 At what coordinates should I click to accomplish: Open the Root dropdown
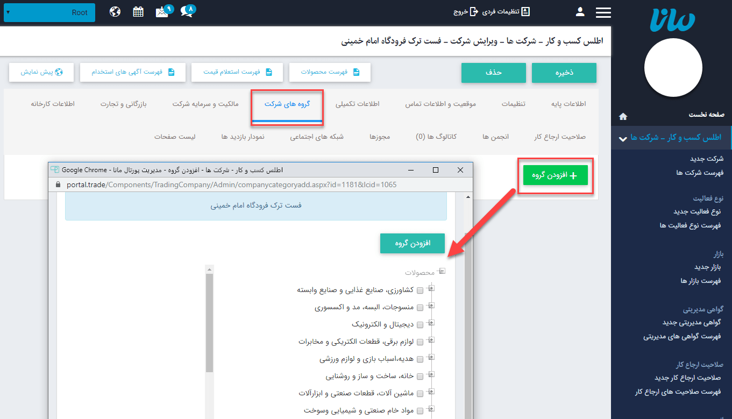point(49,12)
